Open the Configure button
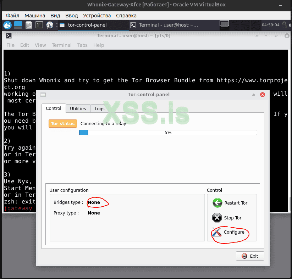The height and width of the screenshot is (279, 292). click(228, 232)
